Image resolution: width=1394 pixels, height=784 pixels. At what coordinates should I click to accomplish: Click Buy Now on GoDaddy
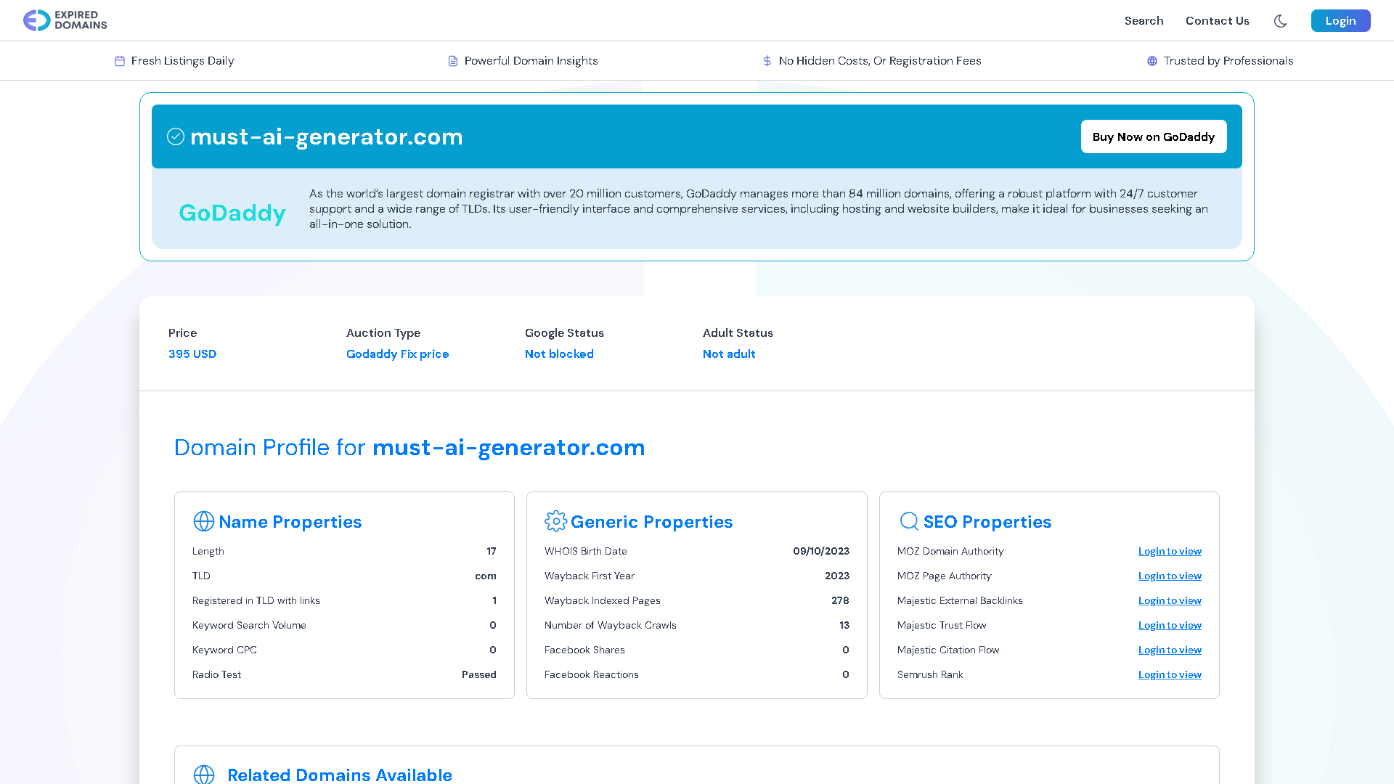coord(1153,136)
